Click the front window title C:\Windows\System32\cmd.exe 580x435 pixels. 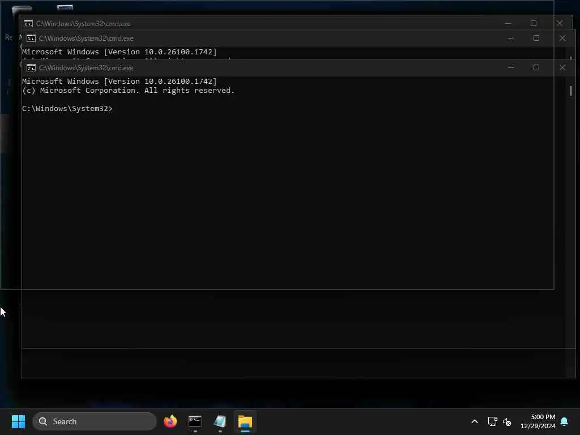(x=86, y=68)
